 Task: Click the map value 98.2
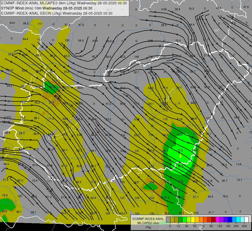pos(26,23)
